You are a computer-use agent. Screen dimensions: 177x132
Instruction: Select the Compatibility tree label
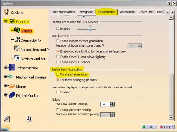click(x=31, y=40)
